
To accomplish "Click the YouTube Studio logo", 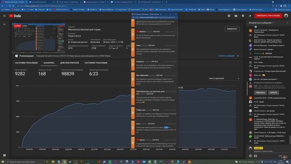I will point(15,16).
